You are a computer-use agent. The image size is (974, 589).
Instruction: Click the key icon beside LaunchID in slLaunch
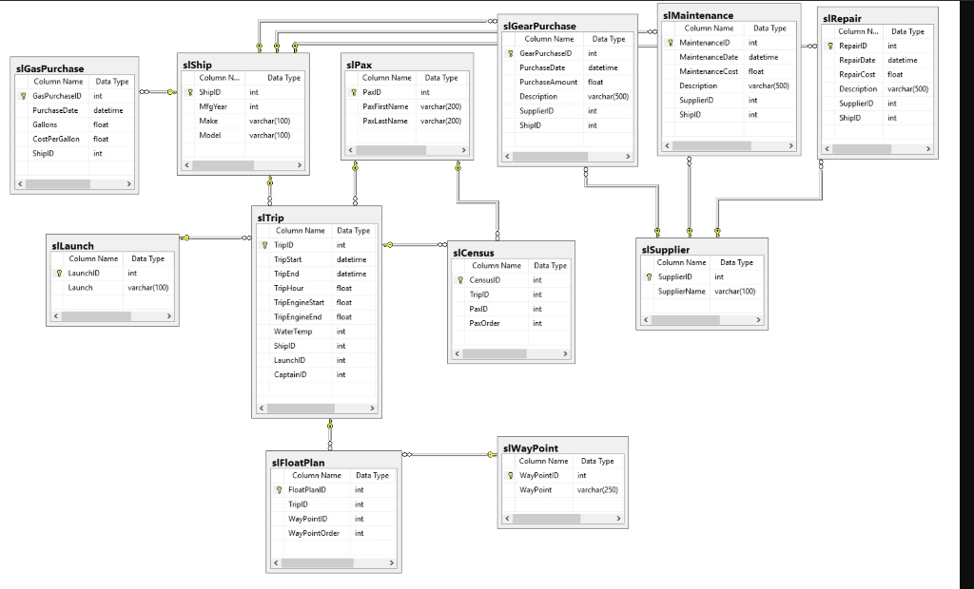click(59, 273)
